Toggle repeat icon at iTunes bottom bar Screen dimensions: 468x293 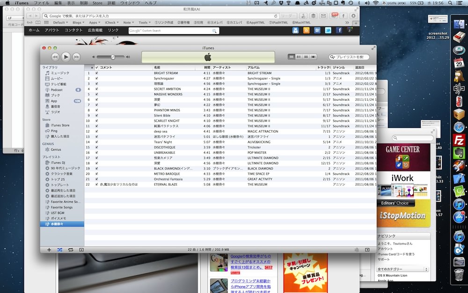tap(71, 250)
